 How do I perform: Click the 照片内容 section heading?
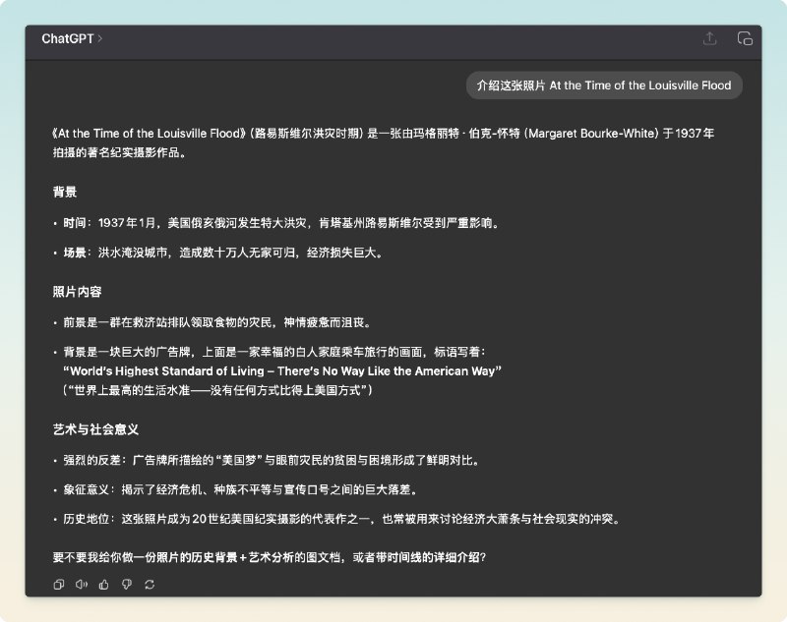(x=77, y=292)
